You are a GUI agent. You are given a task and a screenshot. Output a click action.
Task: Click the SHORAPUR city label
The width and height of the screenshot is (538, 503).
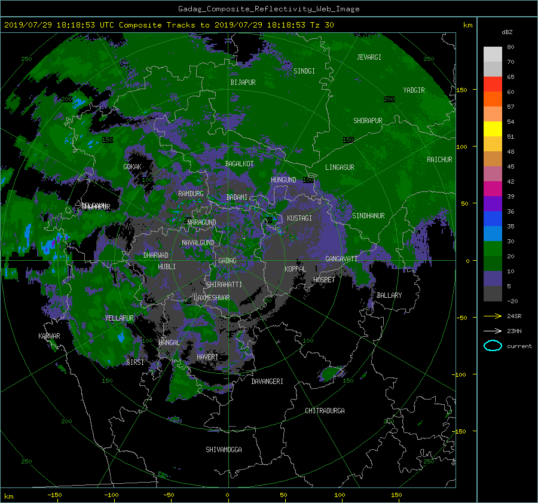368,121
